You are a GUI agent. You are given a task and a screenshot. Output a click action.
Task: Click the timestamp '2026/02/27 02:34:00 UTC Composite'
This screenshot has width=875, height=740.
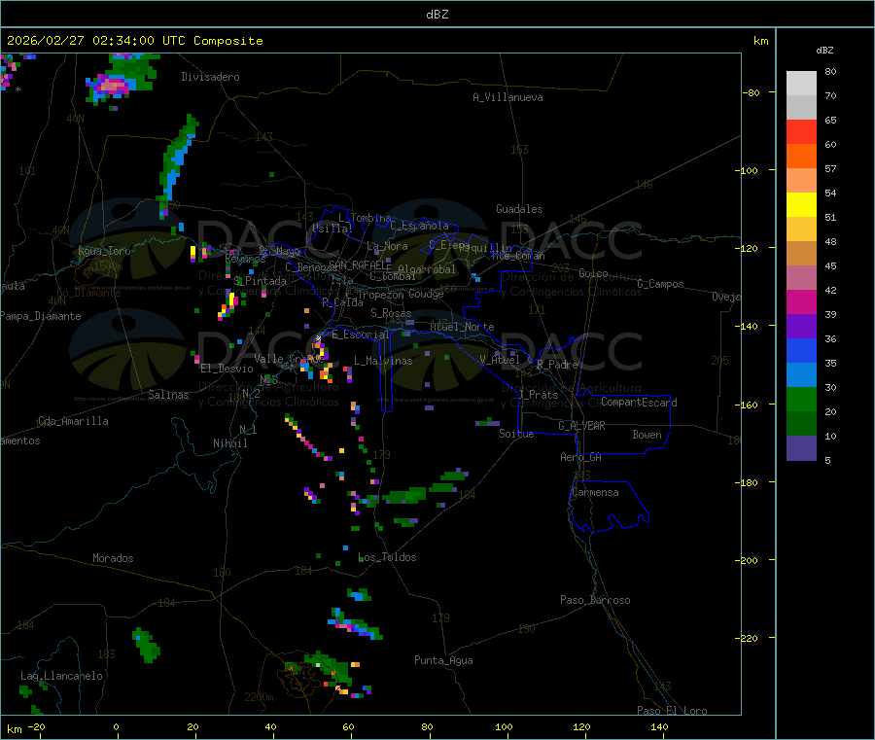tap(134, 41)
